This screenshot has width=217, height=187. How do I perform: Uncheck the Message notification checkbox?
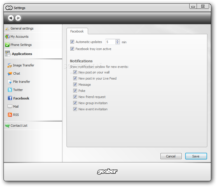click(x=75, y=84)
